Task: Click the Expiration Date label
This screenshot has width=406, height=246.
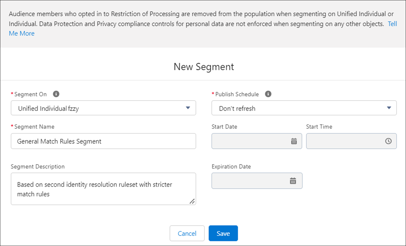Action: [231, 166]
